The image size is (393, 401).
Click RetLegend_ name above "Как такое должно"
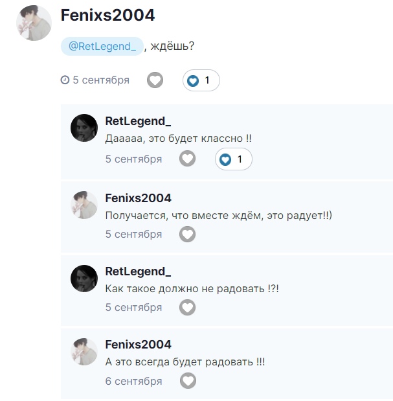(138, 271)
